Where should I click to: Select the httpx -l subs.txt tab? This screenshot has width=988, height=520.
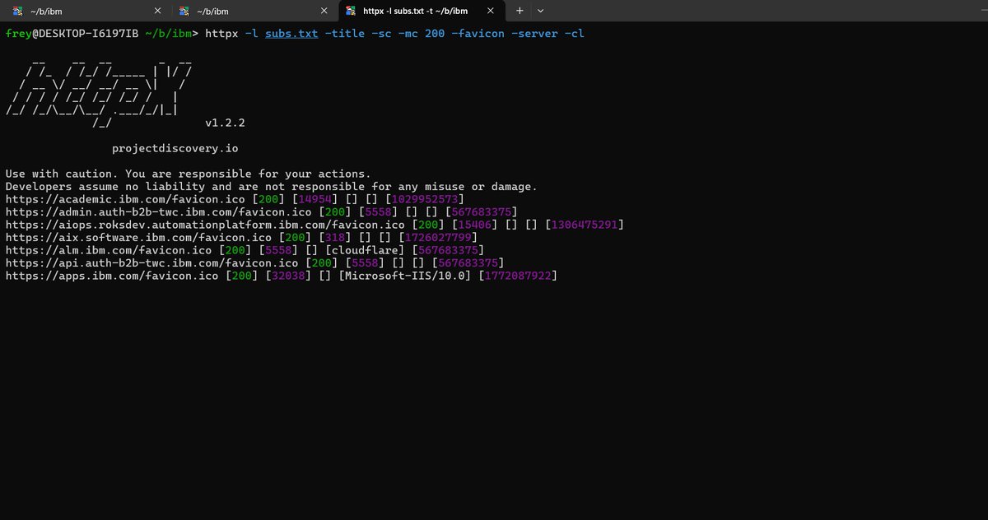click(x=422, y=11)
